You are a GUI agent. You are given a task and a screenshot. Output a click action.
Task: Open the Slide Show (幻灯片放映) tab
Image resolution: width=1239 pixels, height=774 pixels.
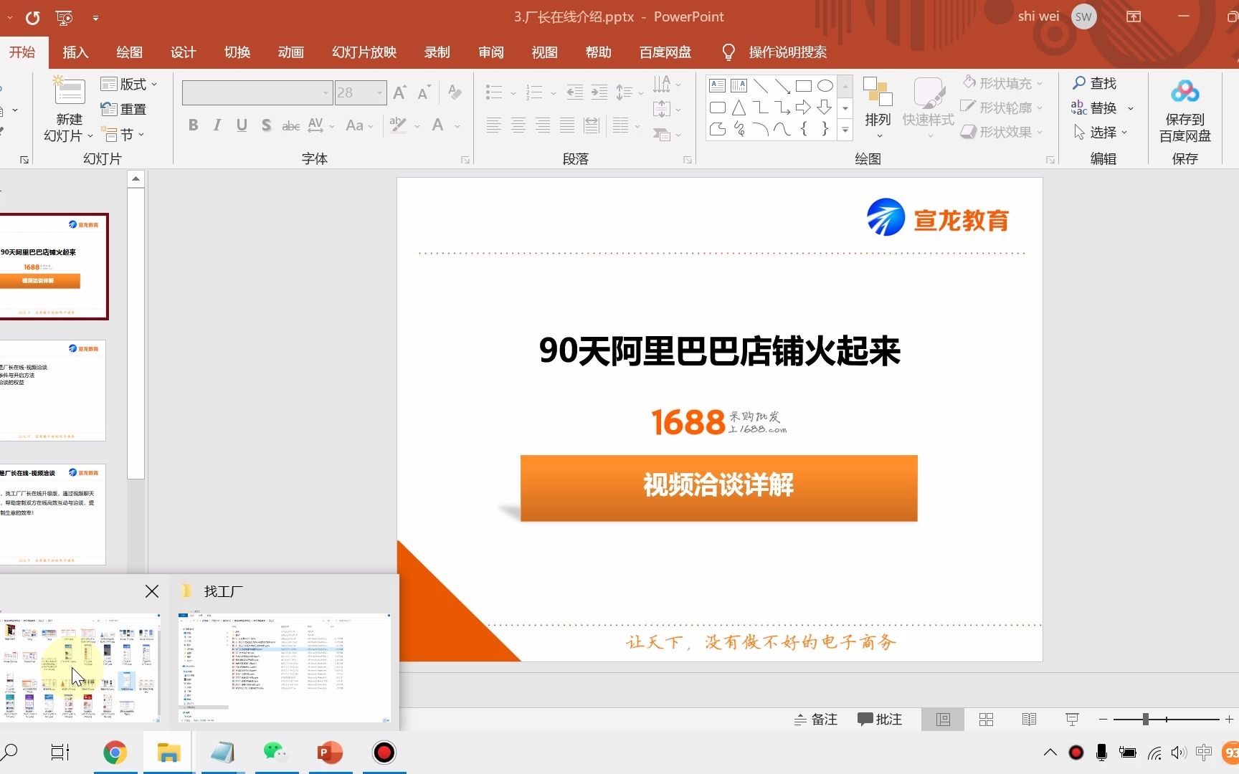364,52
